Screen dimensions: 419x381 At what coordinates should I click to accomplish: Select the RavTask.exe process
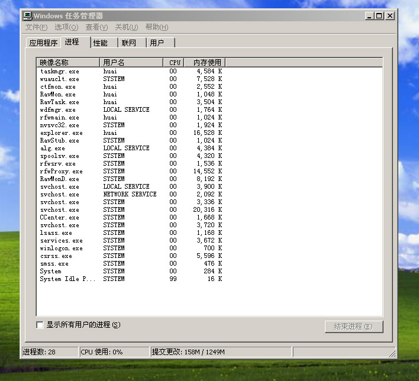click(x=131, y=102)
